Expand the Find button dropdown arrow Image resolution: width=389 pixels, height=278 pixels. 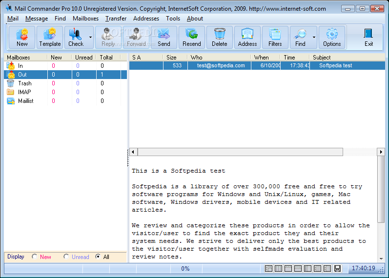point(314,37)
